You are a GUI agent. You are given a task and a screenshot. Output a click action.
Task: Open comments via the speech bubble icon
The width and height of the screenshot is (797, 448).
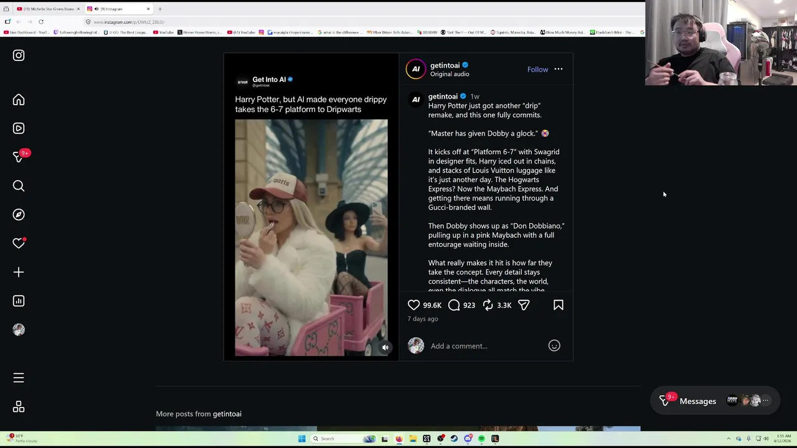[x=454, y=305]
